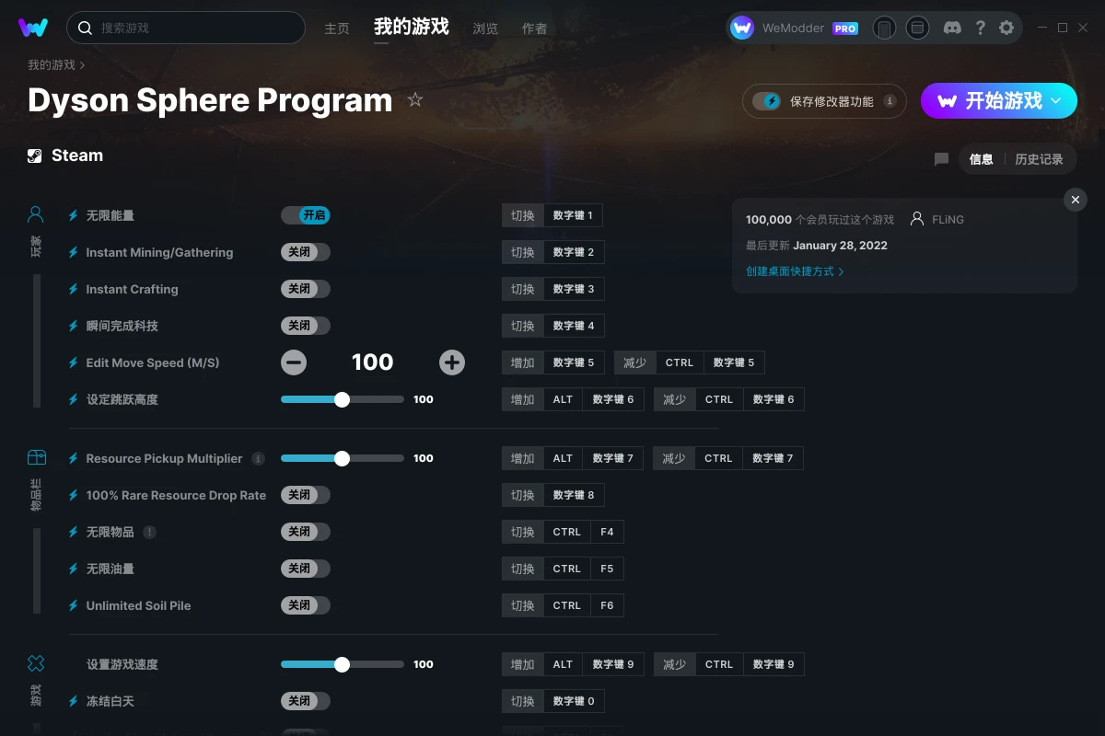
Task: Click the 搜索游戏 search field
Action: 186,28
